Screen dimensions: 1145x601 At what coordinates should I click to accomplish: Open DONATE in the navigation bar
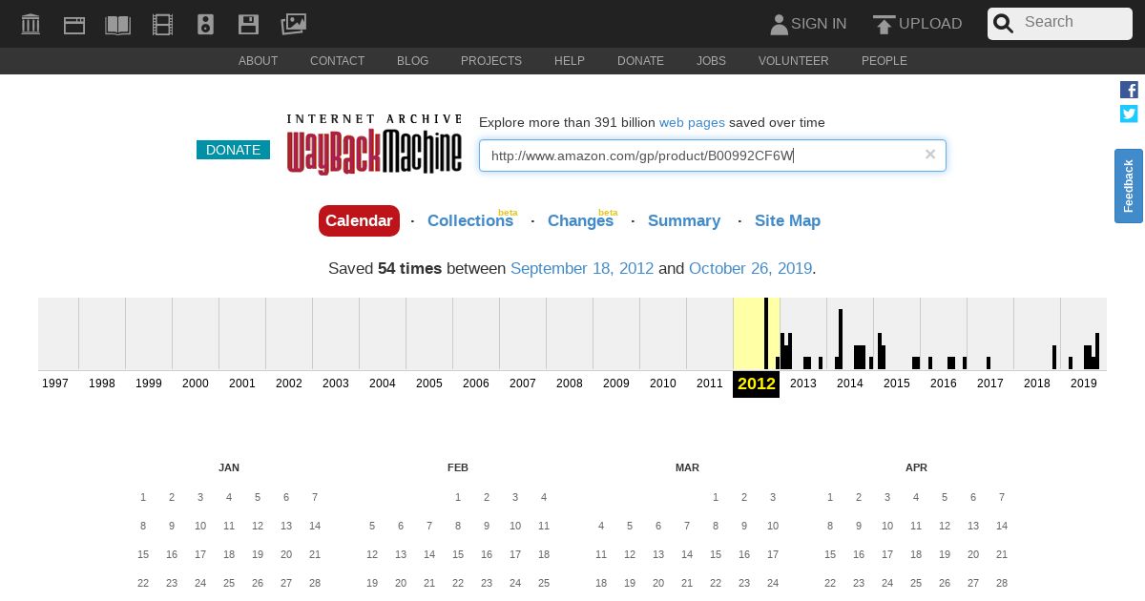click(x=640, y=61)
